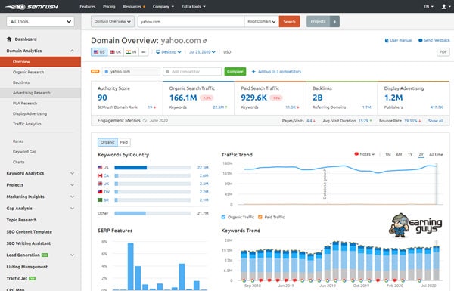This screenshot has width=454, height=291.
Task: Expand the Lead Generation section
Action: (72, 255)
